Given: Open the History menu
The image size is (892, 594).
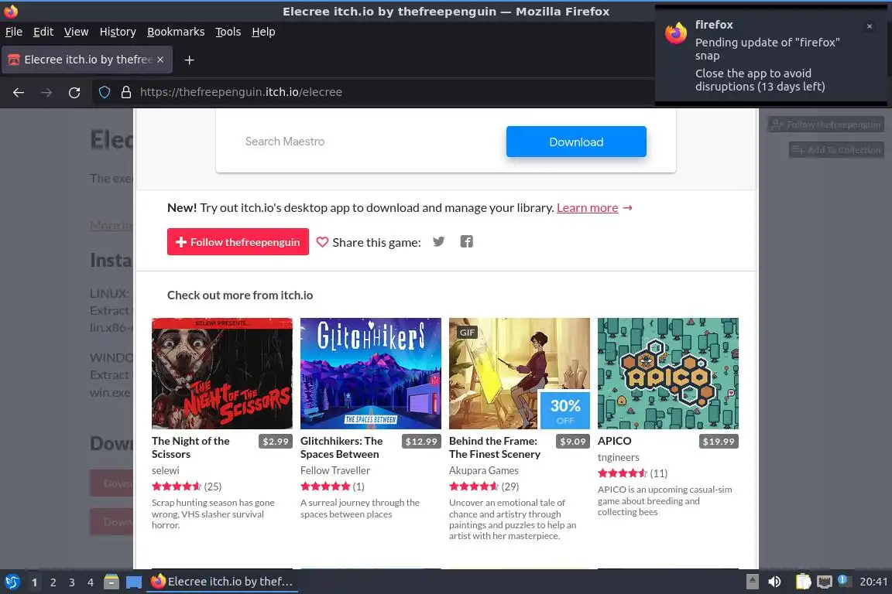Looking at the screenshot, I should [x=118, y=32].
